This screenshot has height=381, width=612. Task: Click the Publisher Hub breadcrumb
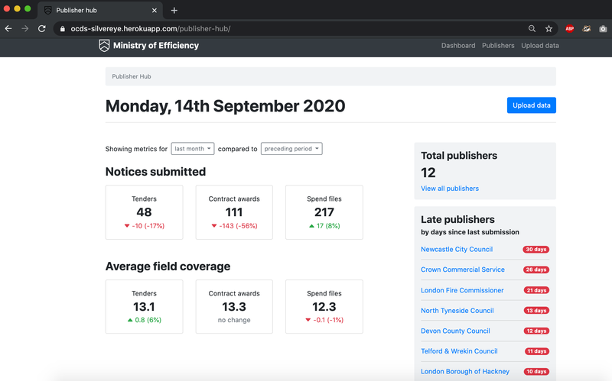tap(132, 76)
